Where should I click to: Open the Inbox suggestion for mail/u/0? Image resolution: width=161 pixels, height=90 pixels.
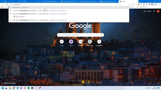coord(69,14)
